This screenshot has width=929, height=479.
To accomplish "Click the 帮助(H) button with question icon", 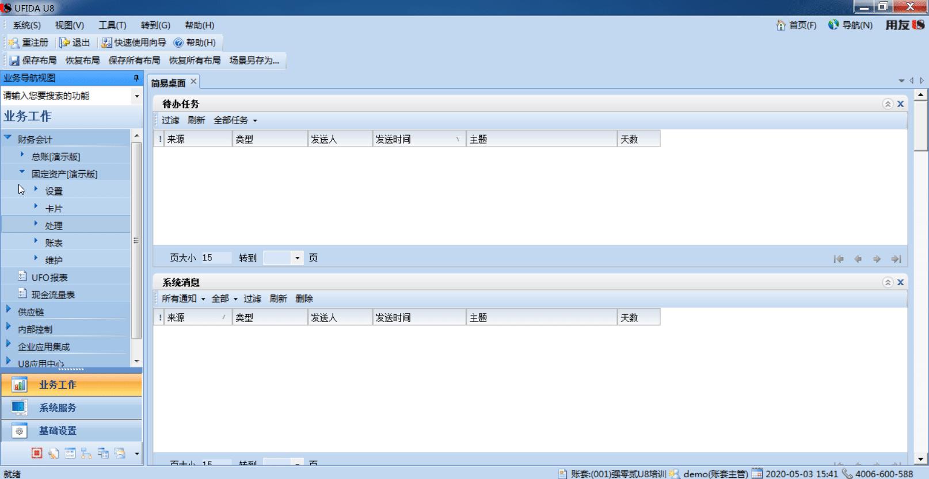I will [195, 43].
